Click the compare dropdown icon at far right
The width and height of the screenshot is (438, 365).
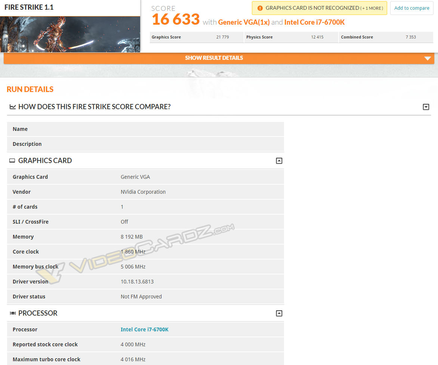426,107
